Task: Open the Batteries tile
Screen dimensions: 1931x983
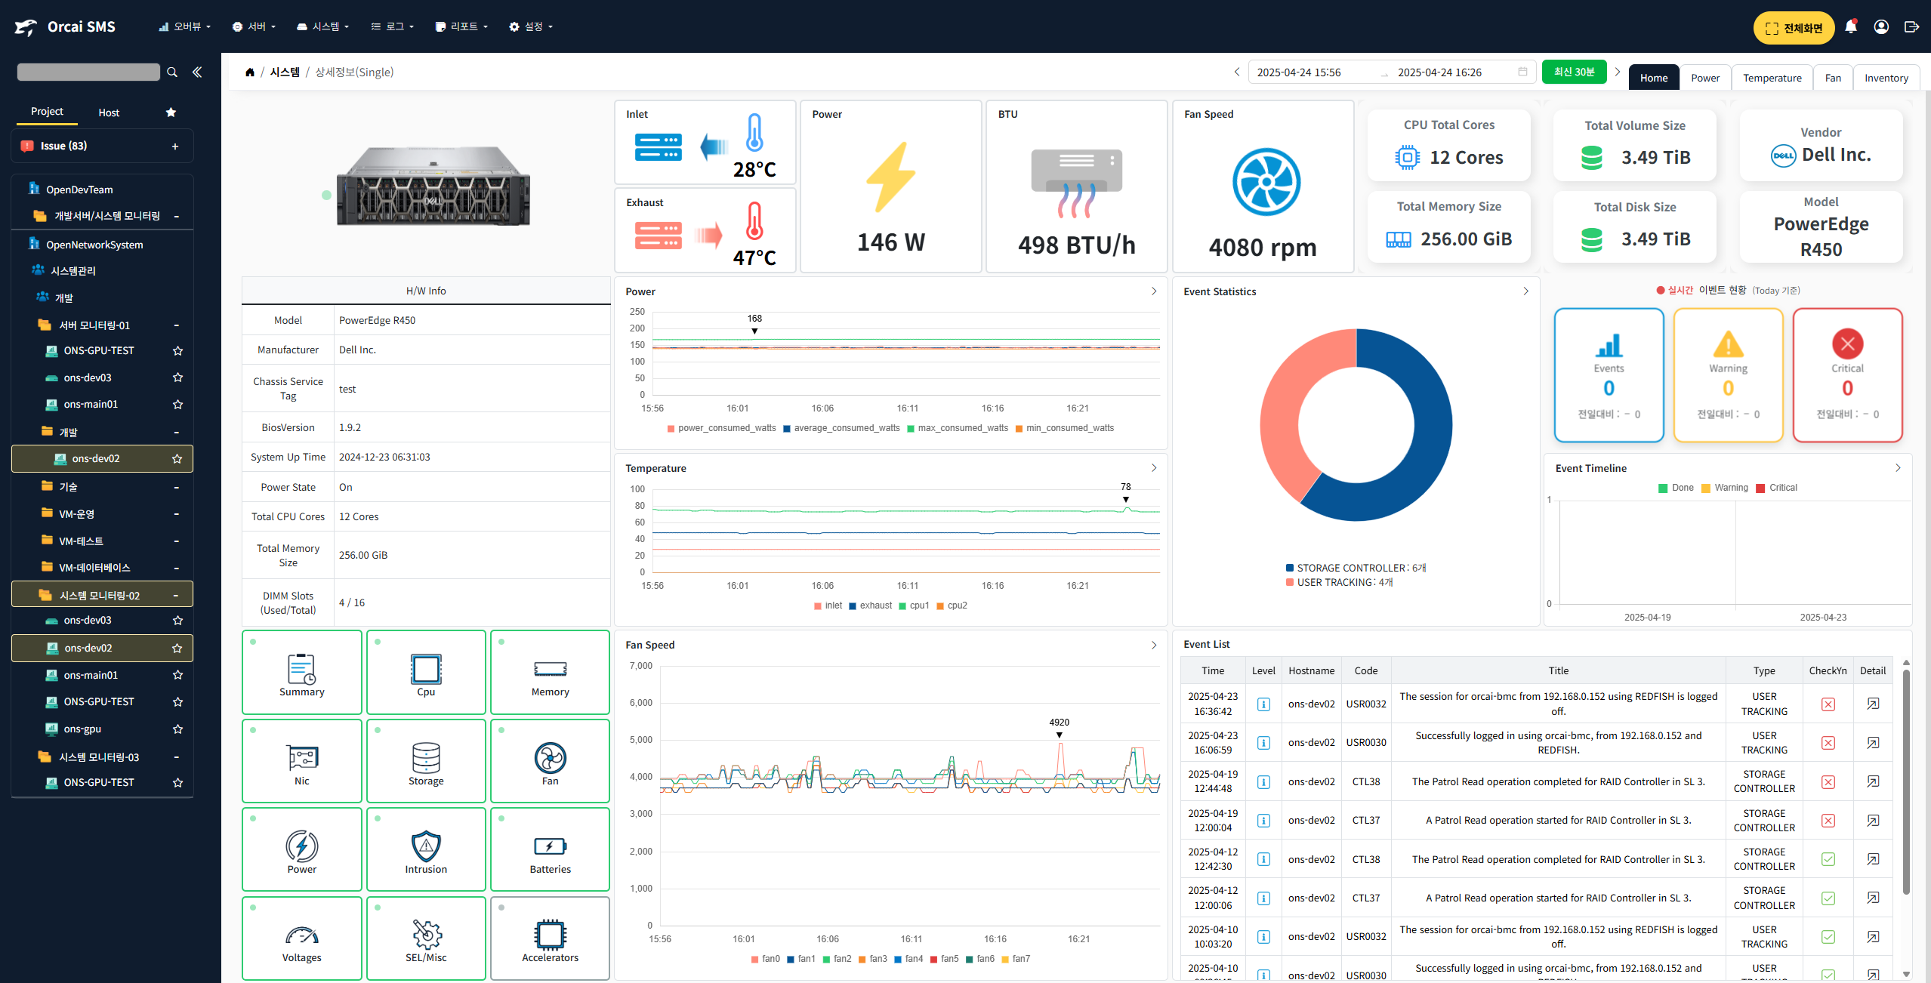Action: (550, 849)
